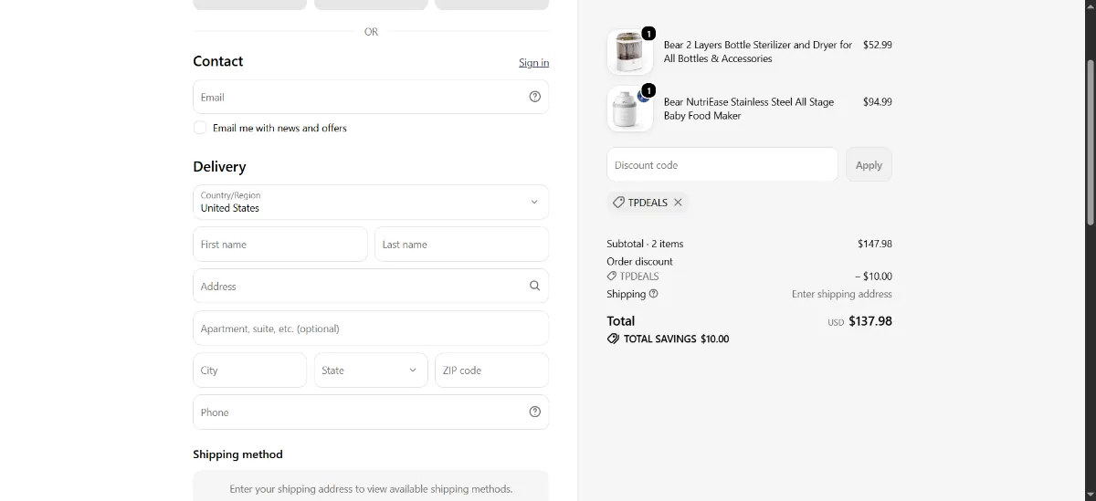Click the $52.99 price

[877, 45]
